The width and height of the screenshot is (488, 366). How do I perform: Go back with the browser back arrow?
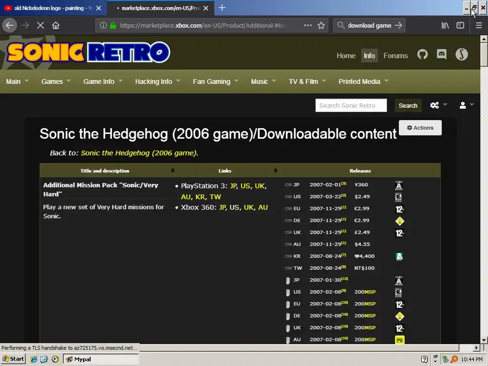click(x=10, y=25)
